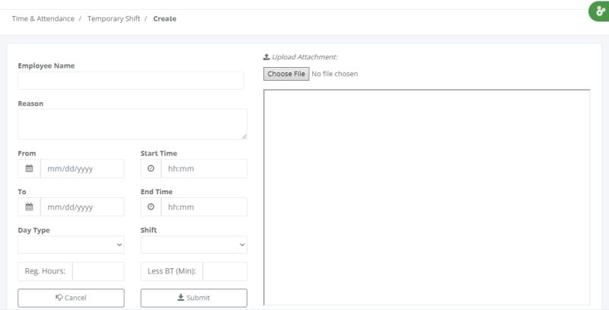
Task: Choose File for attachment upload
Action: point(286,74)
